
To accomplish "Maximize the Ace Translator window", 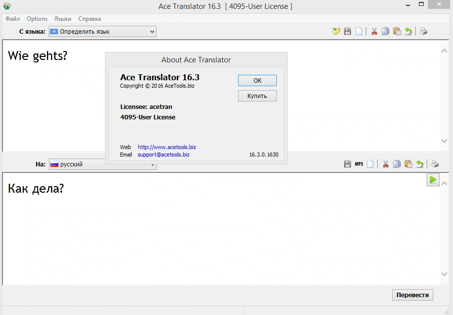I will click(421, 4).
